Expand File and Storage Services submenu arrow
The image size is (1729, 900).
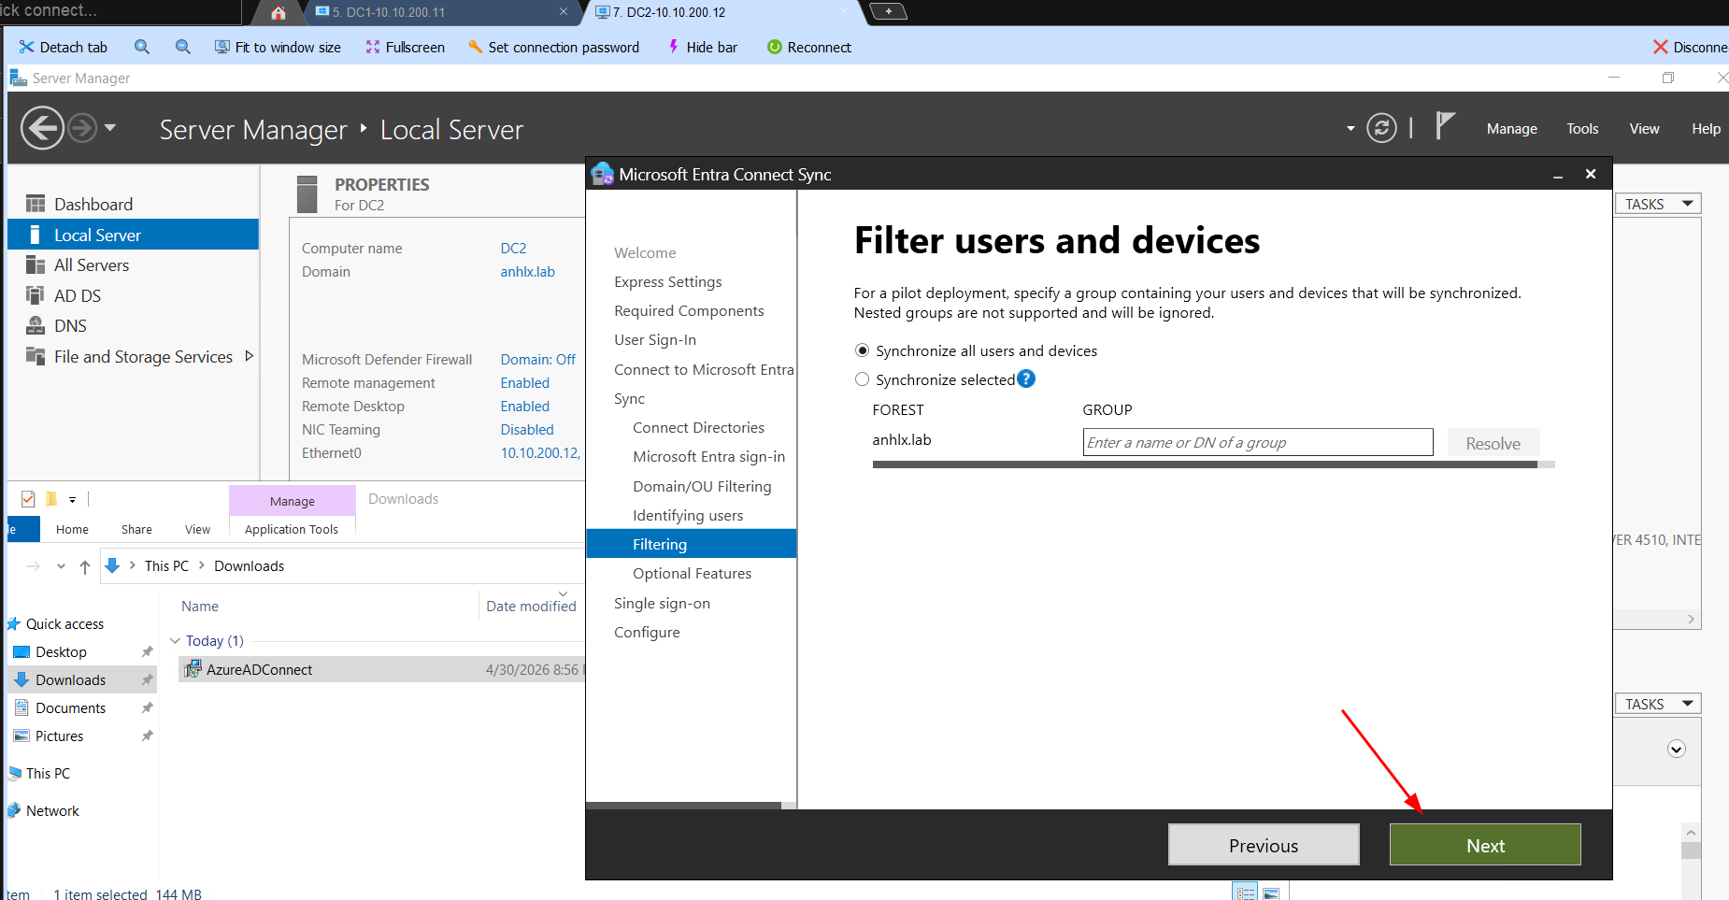point(250,356)
